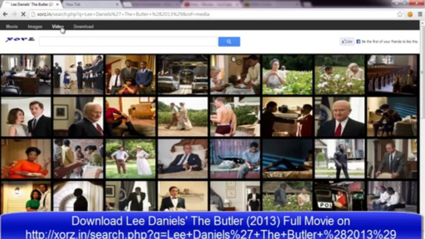
Task: Click the Facebook icon beside Like
Action: click(x=359, y=41)
